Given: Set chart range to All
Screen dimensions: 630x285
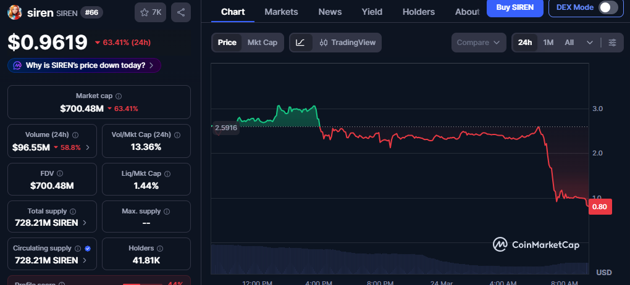Looking at the screenshot, I should (569, 43).
